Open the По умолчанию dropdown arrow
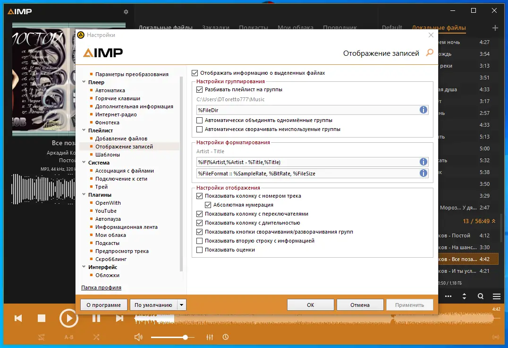Viewport: 508px width, 348px height. tap(181, 305)
